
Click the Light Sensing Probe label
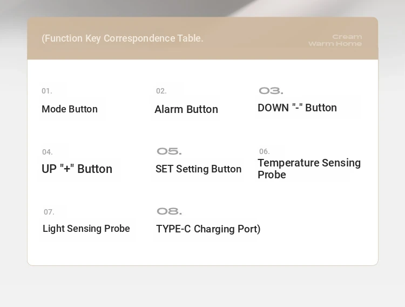86,229
